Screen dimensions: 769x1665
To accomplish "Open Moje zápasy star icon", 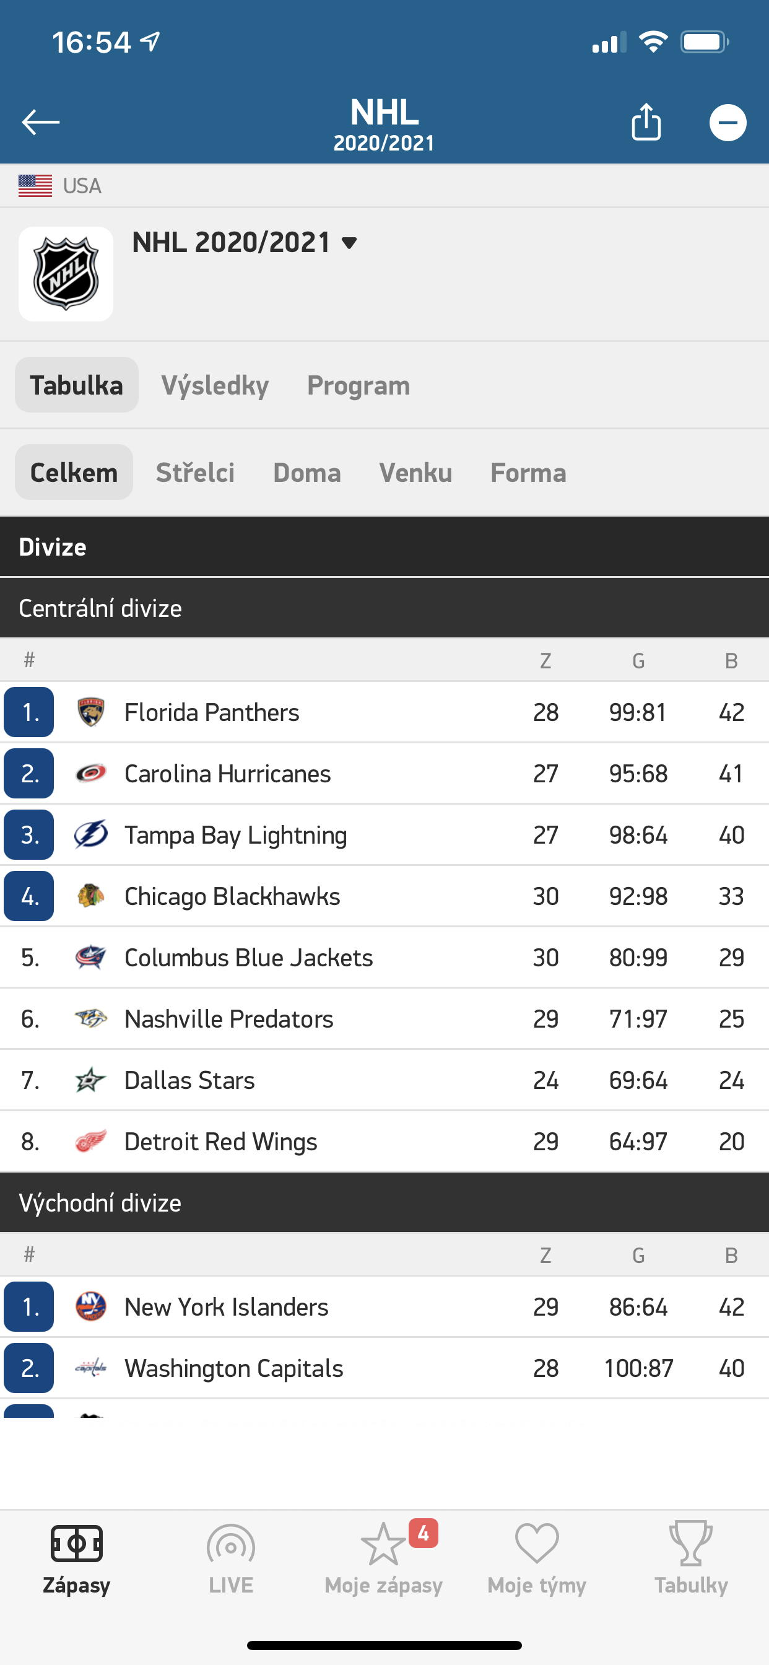I will pos(384,1545).
